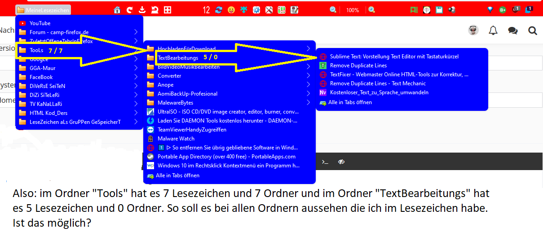Open the MeineLesezeichen bookmarks menu button
Viewport: 543px width, 241px height.
tap(43, 10)
